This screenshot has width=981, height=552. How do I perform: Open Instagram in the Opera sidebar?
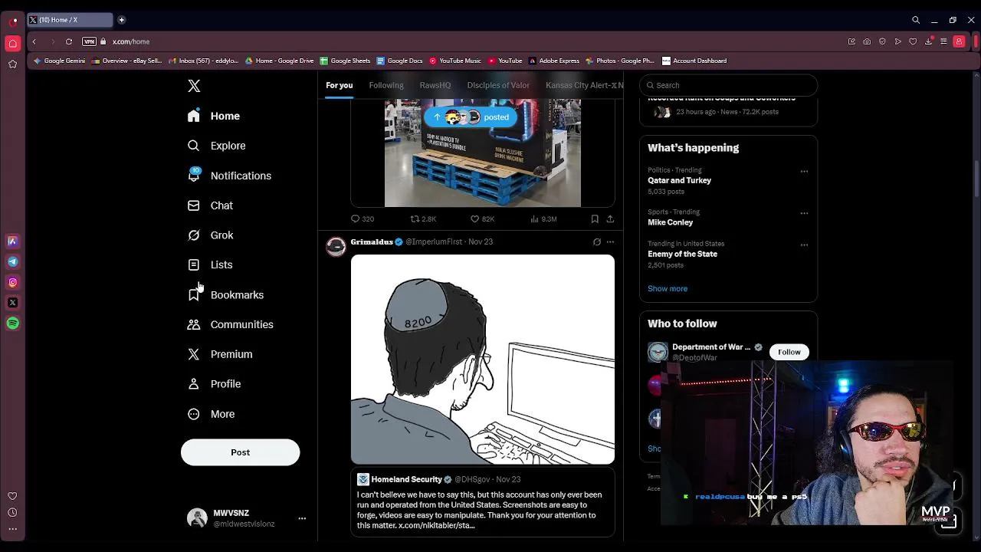(12, 282)
